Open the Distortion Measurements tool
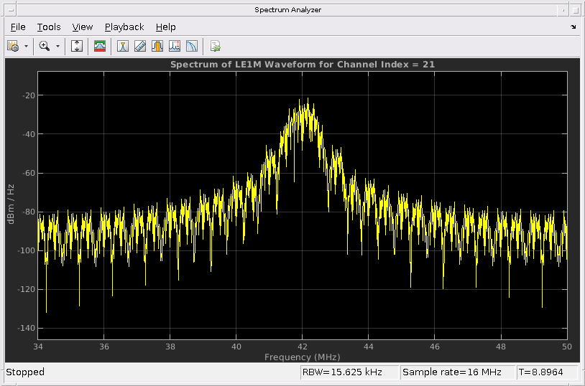Screen dimensions: 585x386 pyautogui.click(x=175, y=46)
